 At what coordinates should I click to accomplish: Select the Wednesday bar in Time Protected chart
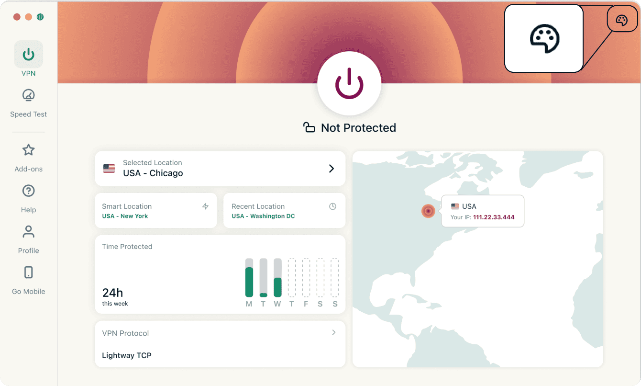click(x=277, y=278)
